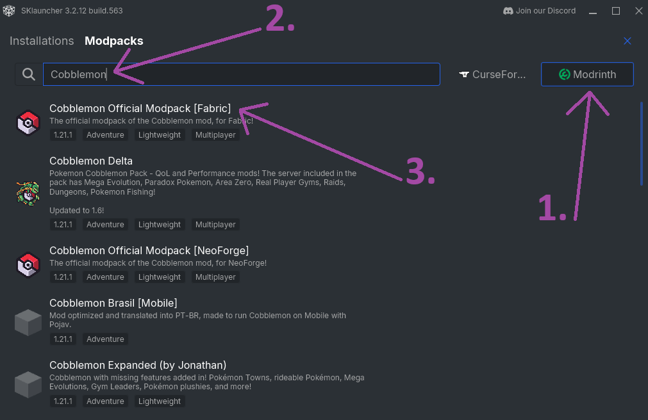Viewport: 648px width, 420px height.
Task: Switch to the Installations tab
Action: coord(42,41)
